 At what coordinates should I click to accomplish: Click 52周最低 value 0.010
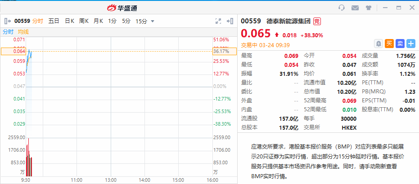(x=350, y=110)
